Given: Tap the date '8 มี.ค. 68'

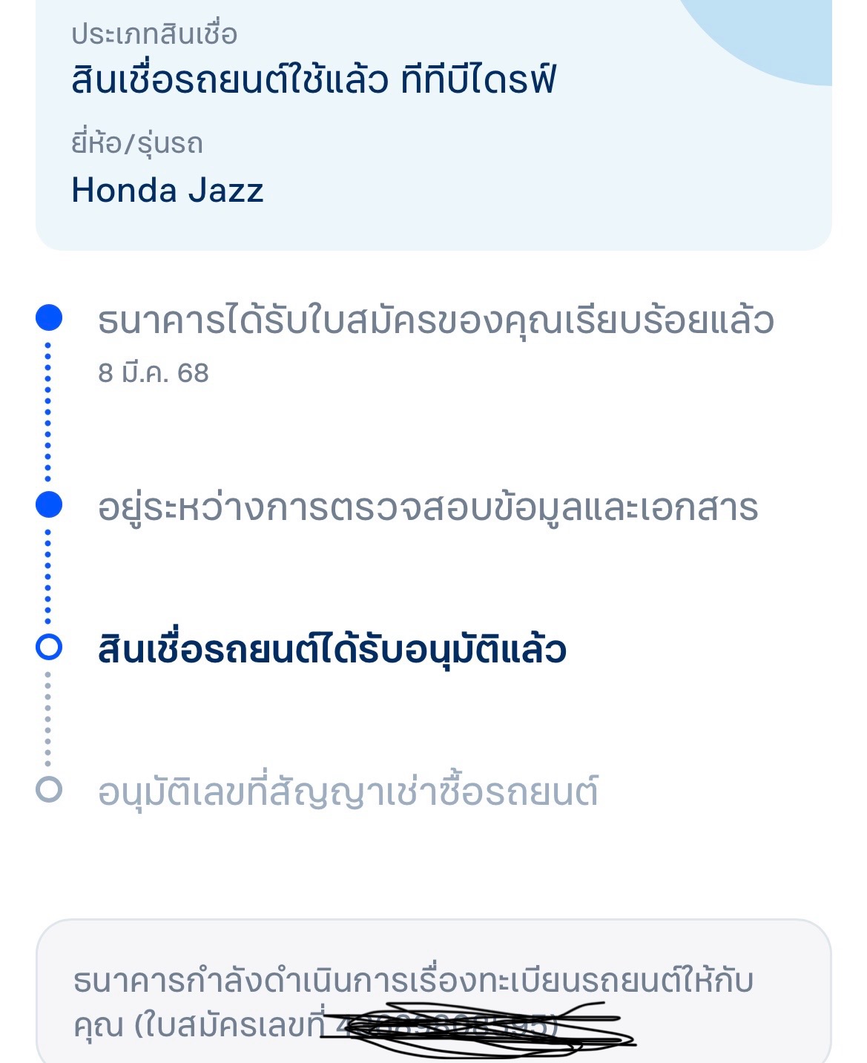Looking at the screenshot, I should coord(154,372).
